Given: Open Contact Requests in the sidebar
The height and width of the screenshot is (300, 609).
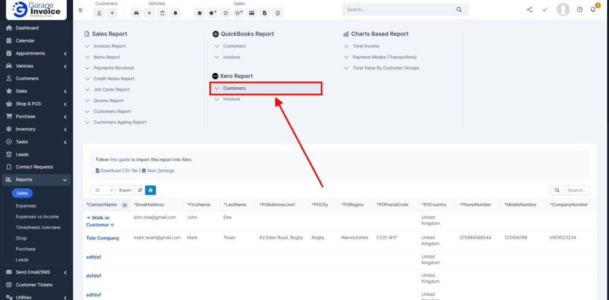Looking at the screenshot, I should coord(36,167).
